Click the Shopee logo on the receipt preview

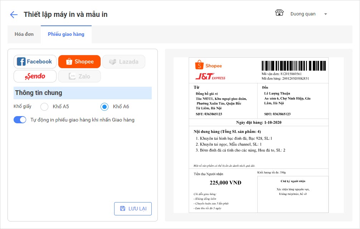pyautogui.click(x=209, y=66)
